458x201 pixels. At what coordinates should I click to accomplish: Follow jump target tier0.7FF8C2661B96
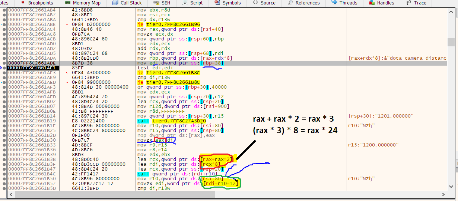[172, 24]
